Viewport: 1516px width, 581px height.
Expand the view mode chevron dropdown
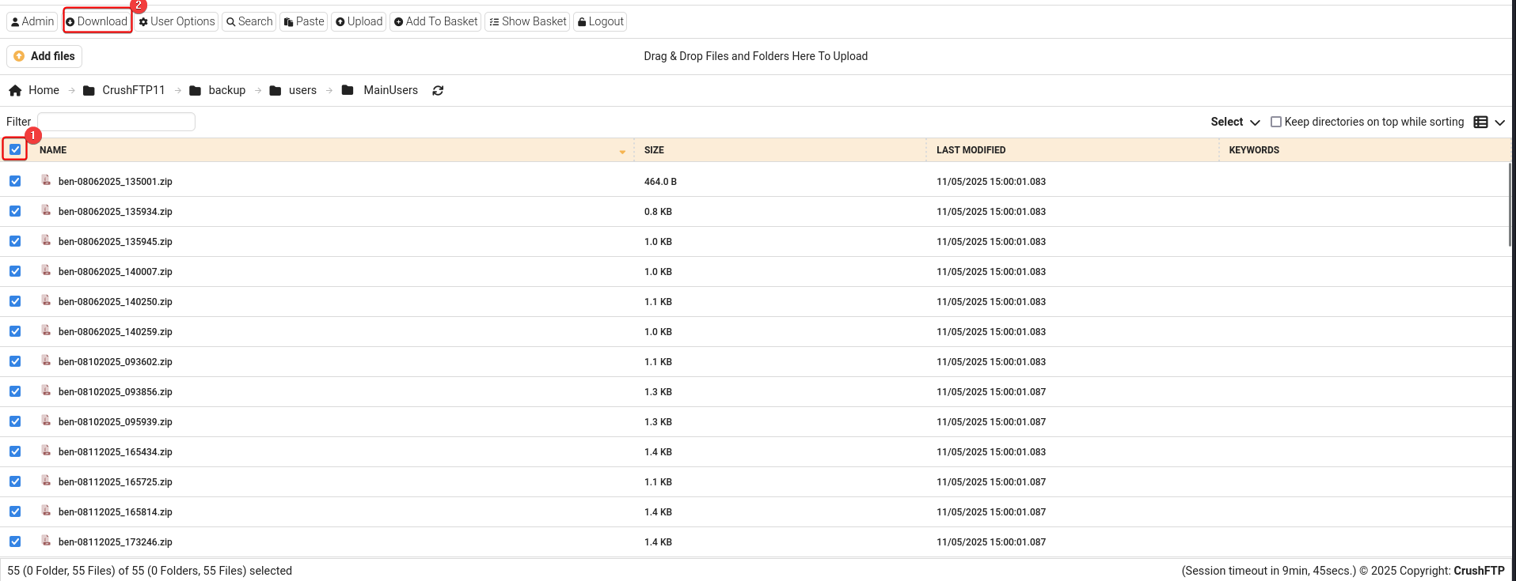tap(1499, 123)
